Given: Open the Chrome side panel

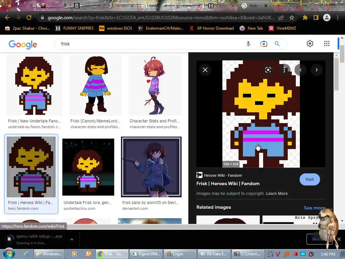Looking at the screenshot, I should pos(316,18).
